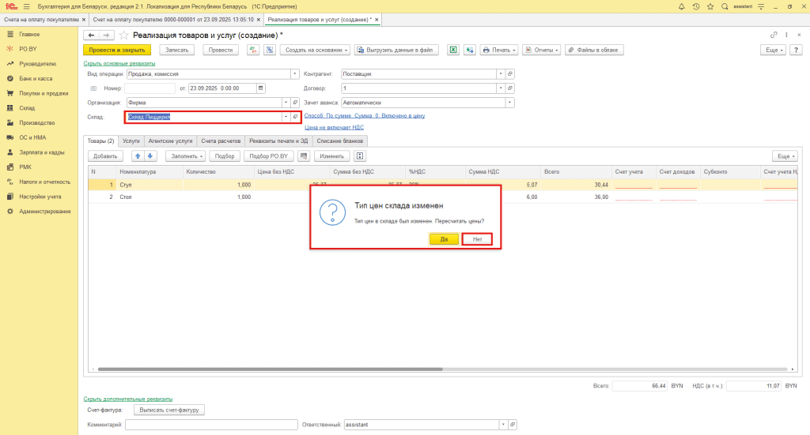Add document to favorites star icon
The width and height of the screenshot is (810, 435).
click(123, 36)
